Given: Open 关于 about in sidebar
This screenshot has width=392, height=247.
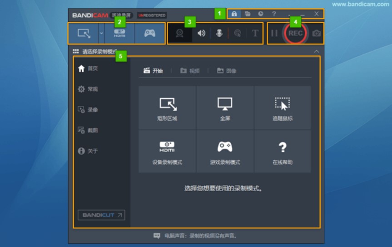Looking at the screenshot, I should click(88, 151).
